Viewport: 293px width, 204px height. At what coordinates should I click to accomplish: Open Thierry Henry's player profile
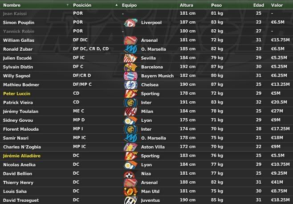(18, 183)
